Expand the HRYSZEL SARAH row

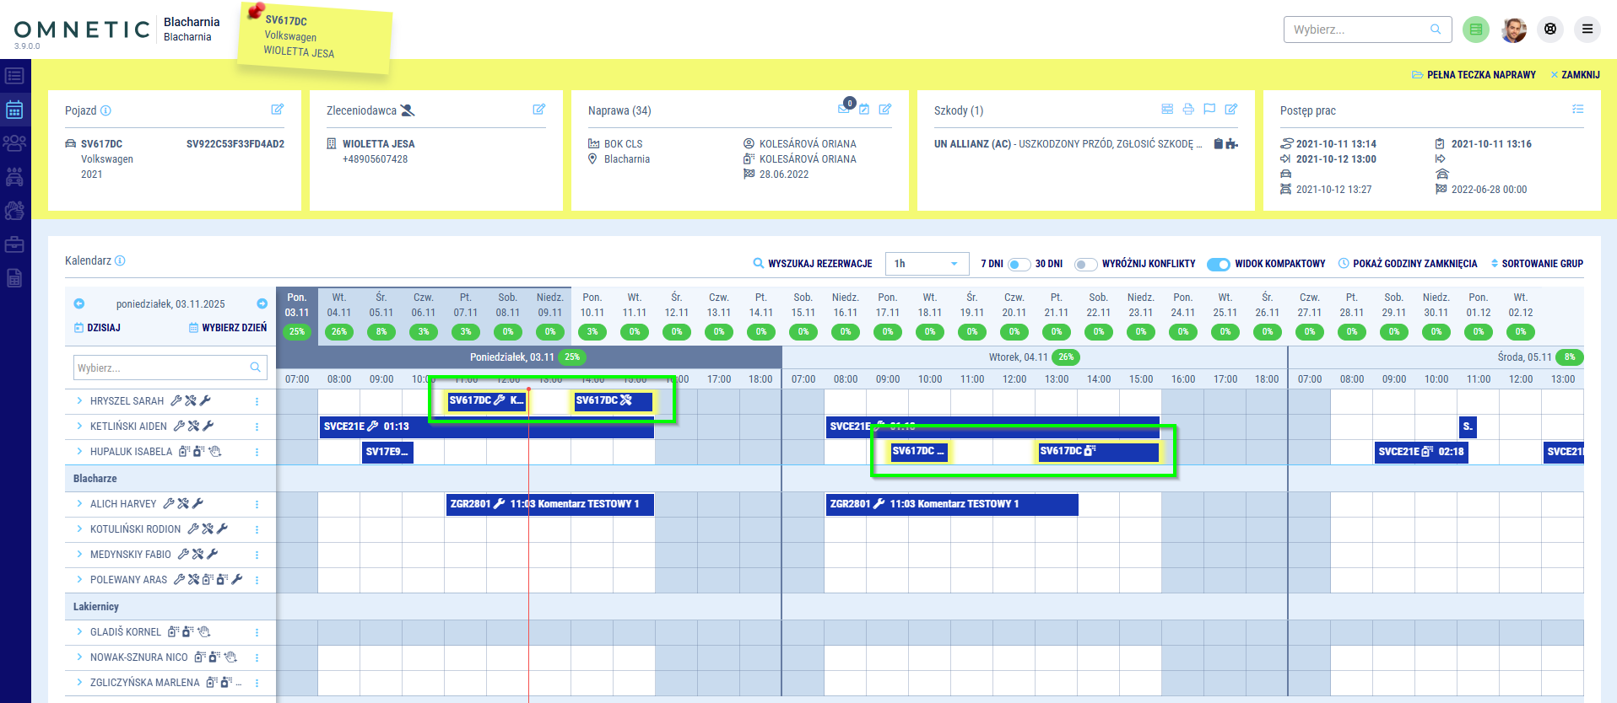(79, 401)
